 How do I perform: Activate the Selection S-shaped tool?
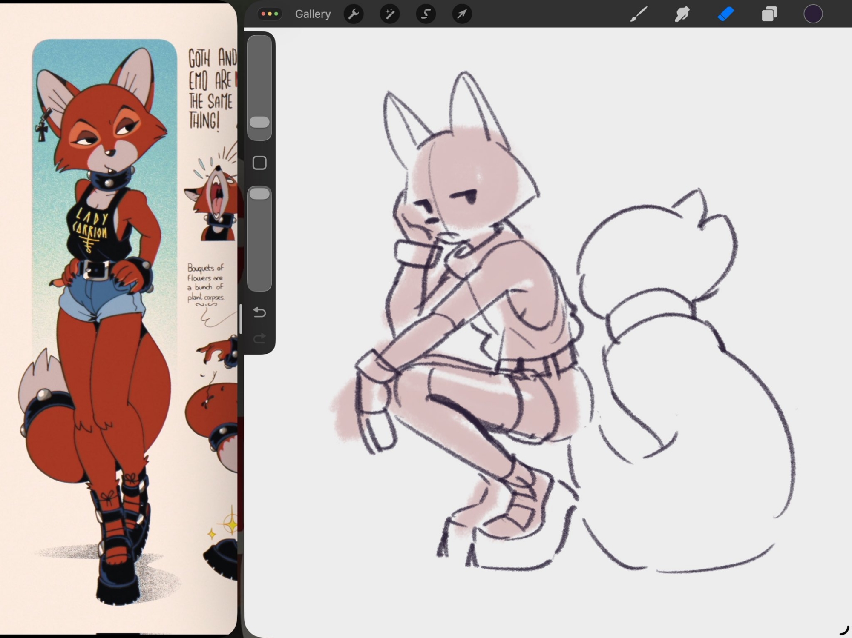[426, 14]
